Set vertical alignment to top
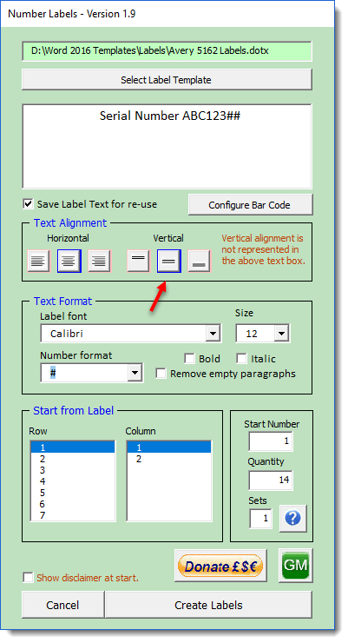Screen dimensions: 348x643 [x=138, y=261]
